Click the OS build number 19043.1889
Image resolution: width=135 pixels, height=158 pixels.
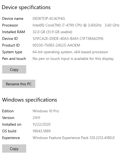pos(41,131)
